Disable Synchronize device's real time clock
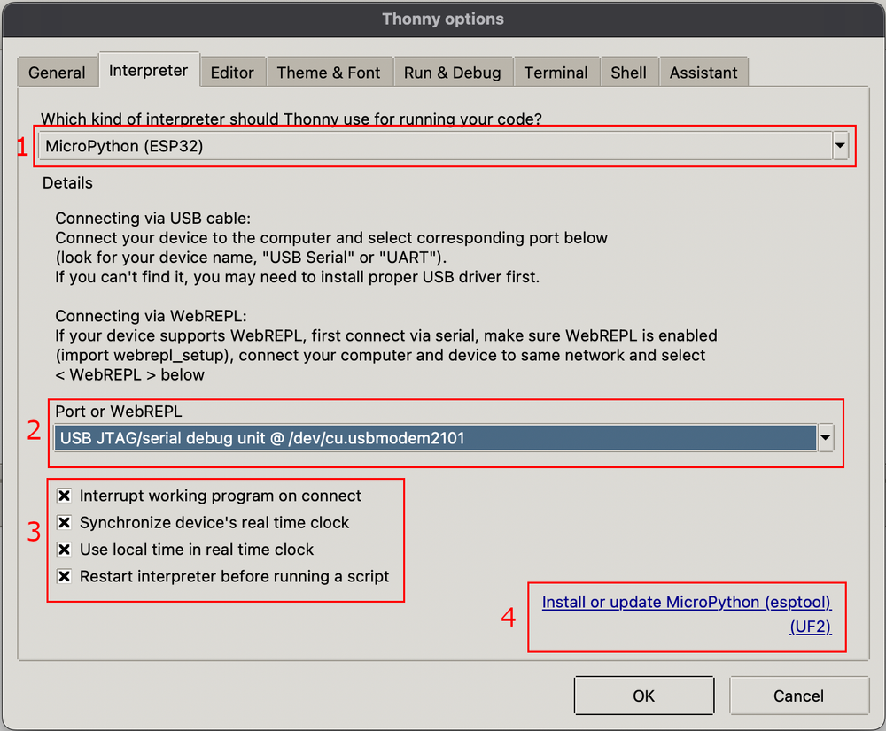This screenshot has height=731, width=886. pos(64,522)
